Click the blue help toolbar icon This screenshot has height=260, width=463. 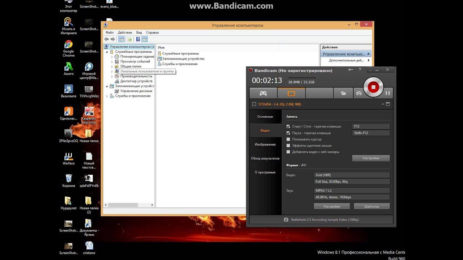pos(138,39)
